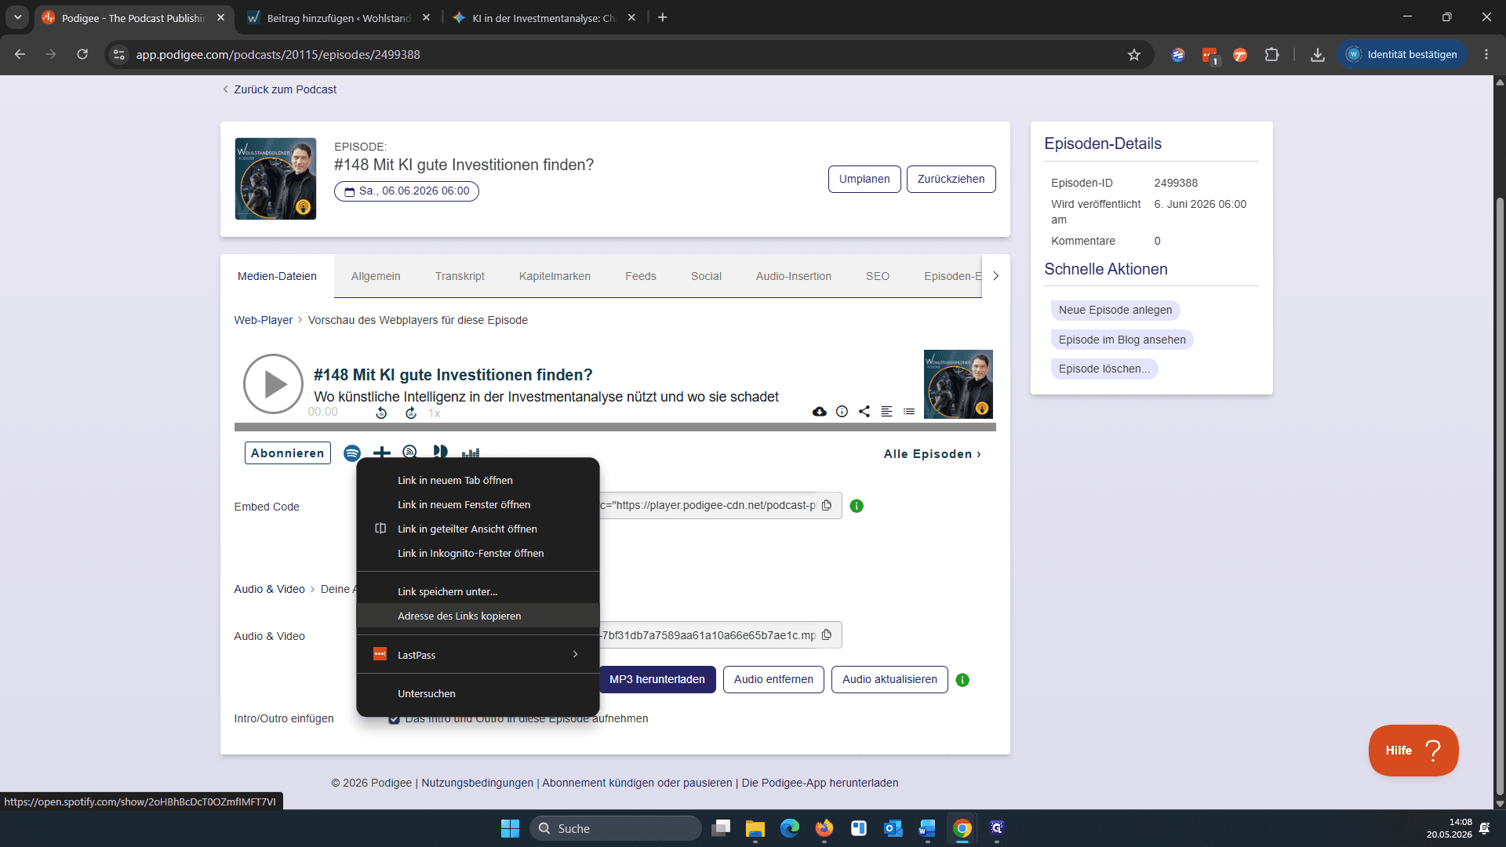Click the green info icon beside Audio aktualisieren
Screen dimensions: 1506x847
[962, 681]
